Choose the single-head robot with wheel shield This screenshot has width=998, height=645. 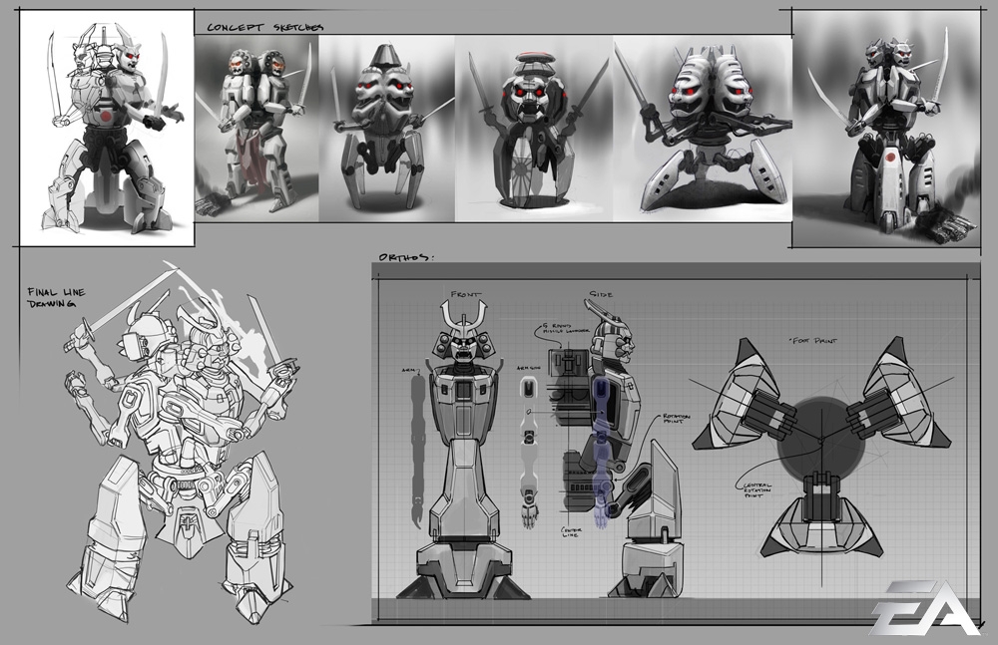[x=534, y=129]
